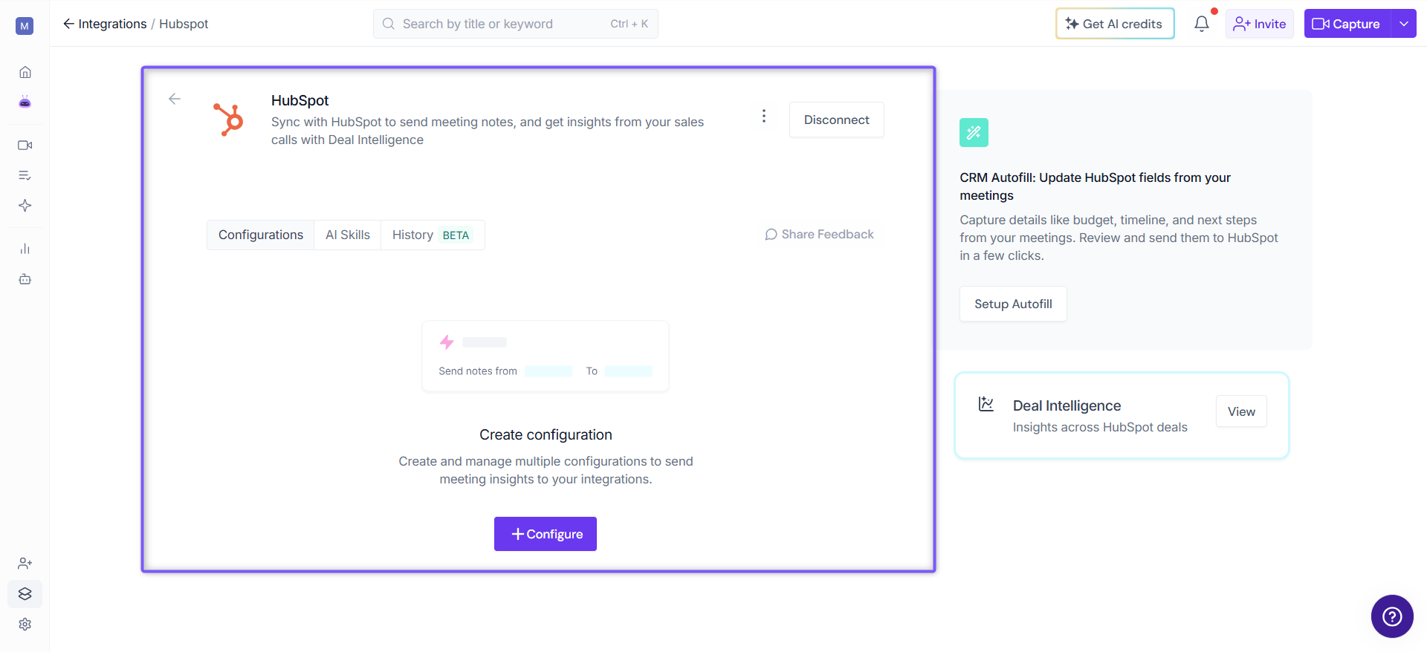Click the orange HubSpot logo

pyautogui.click(x=229, y=119)
